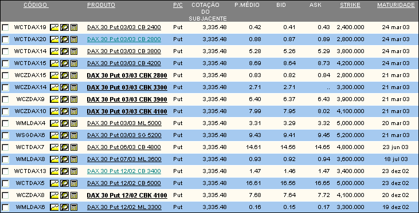Image resolution: width=419 pixels, height=213 pixels.
Task: Open the chart icon for WCTDAX7
Action: click(54, 147)
